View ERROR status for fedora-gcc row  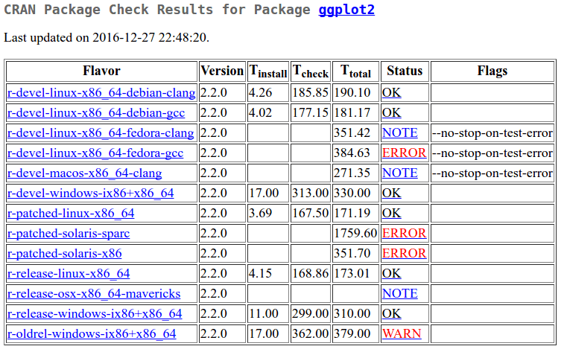click(x=404, y=153)
